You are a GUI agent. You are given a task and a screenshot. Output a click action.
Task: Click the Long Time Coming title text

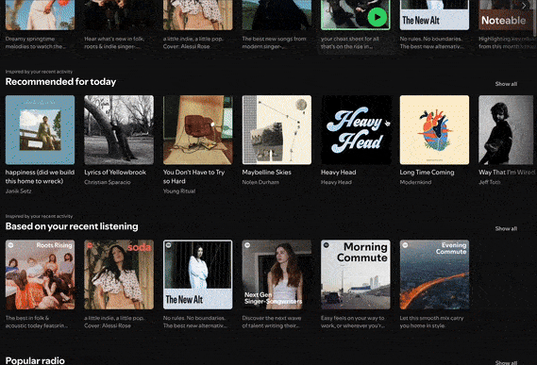pos(427,173)
